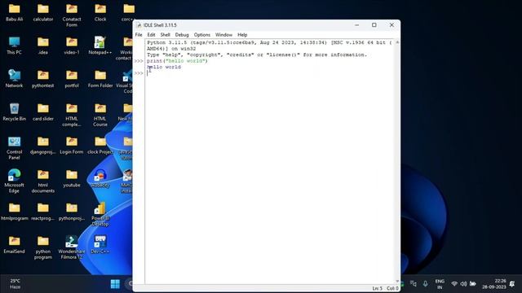Screen dimensions: 522x293
Task: Click the shell vertical scrollbar down arrow
Action: pos(397,282)
